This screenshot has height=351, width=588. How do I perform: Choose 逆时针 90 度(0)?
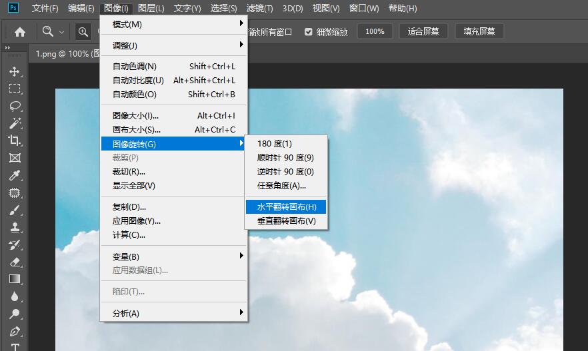click(286, 172)
